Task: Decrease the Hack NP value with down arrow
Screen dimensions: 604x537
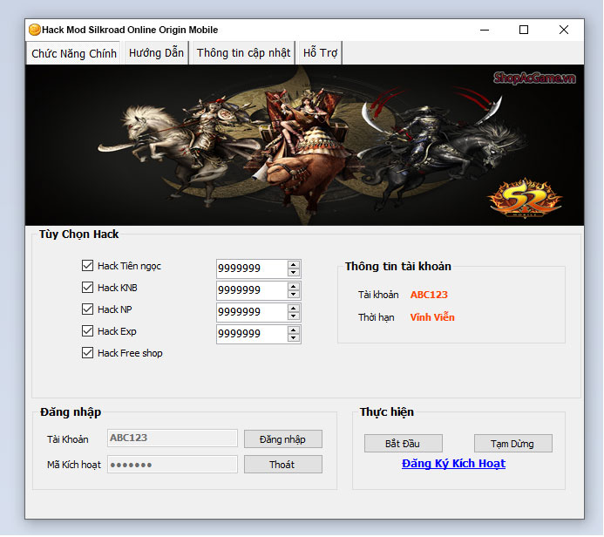Action: (x=294, y=316)
